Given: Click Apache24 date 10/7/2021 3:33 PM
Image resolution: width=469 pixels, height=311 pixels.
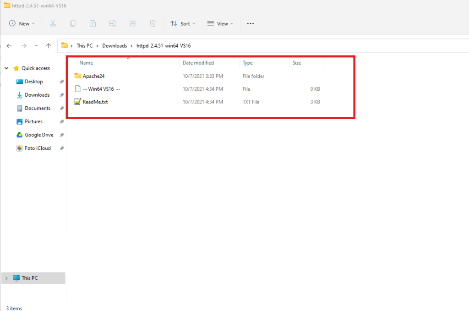Looking at the screenshot, I should tap(203, 76).
